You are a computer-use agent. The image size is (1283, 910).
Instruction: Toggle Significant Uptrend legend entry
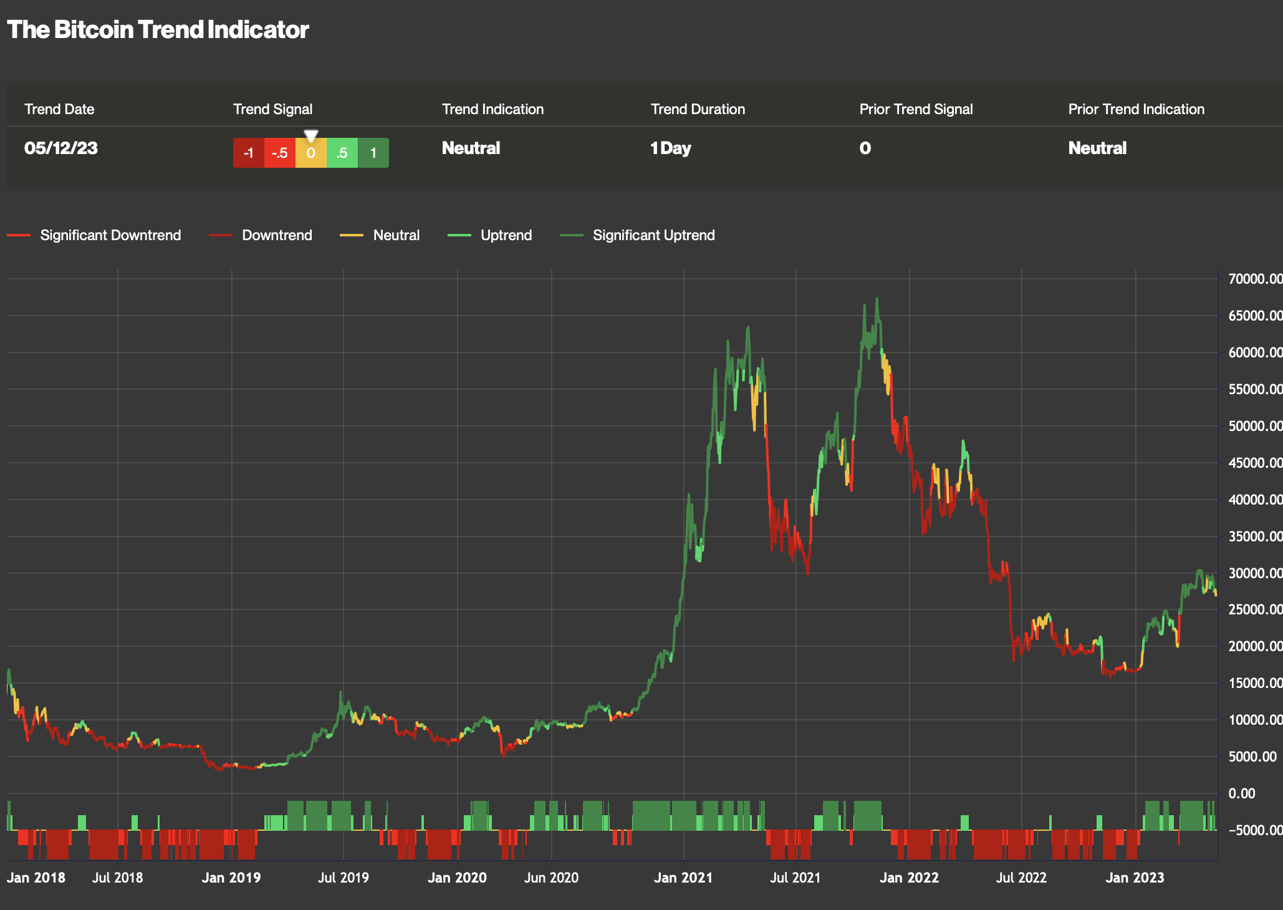coord(653,235)
